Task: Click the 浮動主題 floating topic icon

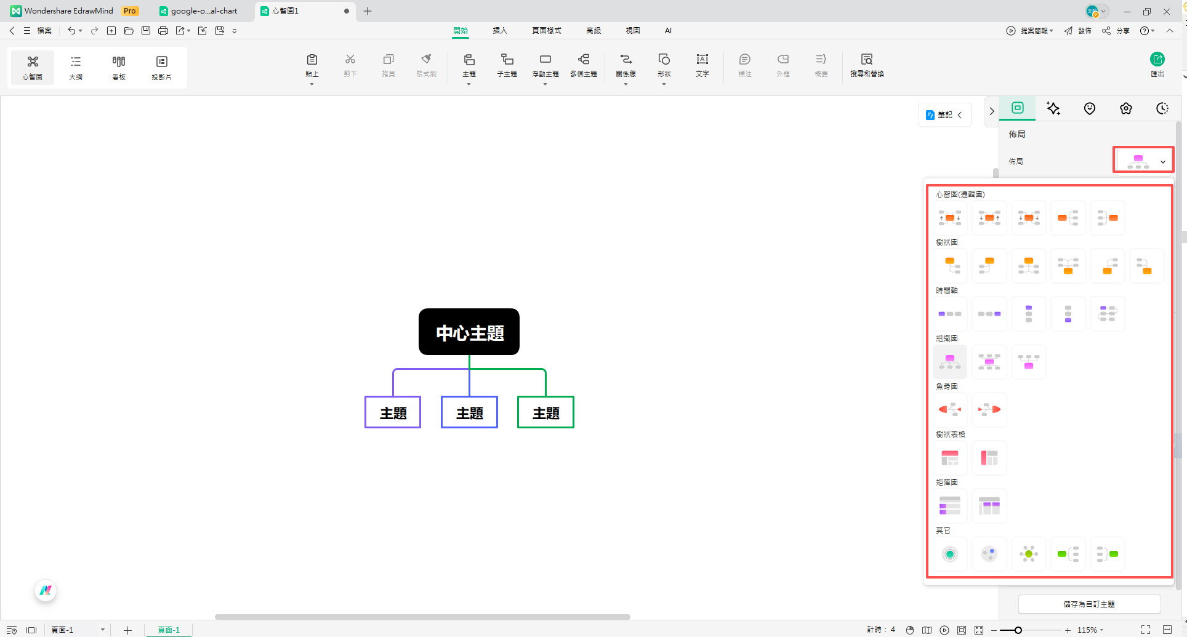Action: 545,65
